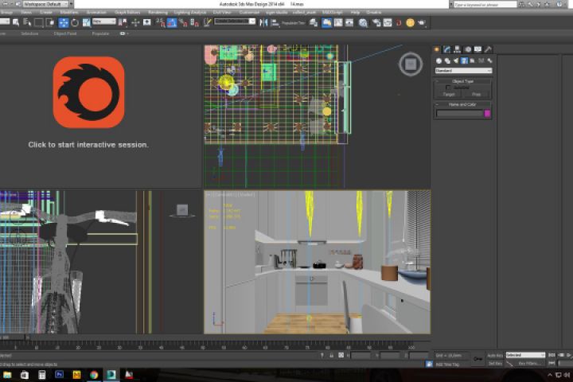The height and width of the screenshot is (382, 573).
Task: Open the Graph Editors menu
Action: click(x=127, y=13)
